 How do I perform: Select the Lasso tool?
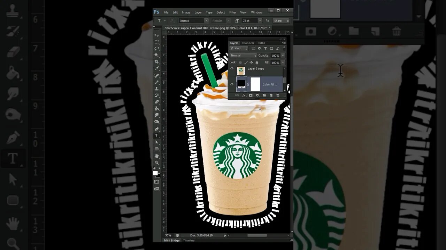157,48
